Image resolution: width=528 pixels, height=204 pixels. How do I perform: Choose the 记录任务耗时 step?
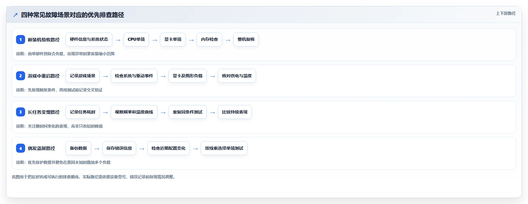[x=83, y=112]
